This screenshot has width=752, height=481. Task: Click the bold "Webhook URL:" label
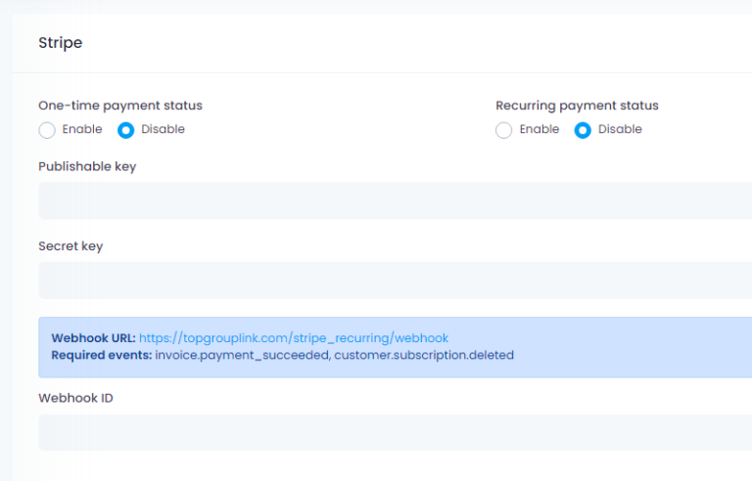pyautogui.click(x=94, y=338)
